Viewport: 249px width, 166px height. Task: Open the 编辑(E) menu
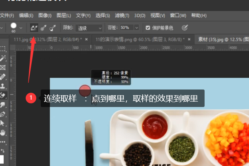(x=26, y=15)
